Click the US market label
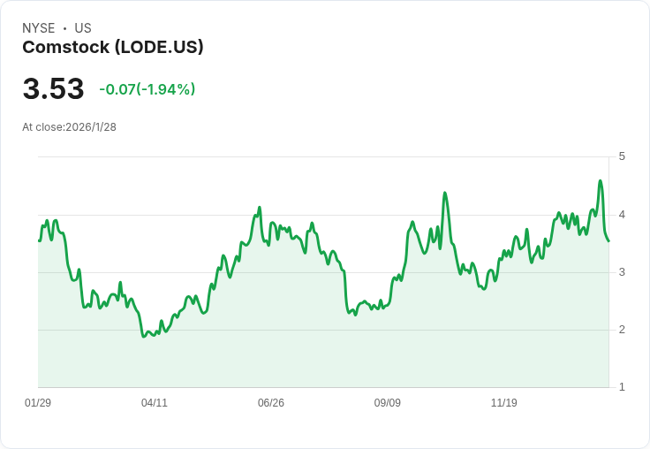 (x=83, y=28)
